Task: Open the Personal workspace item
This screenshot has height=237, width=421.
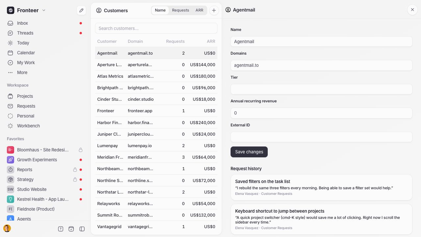Action: click(45, 116)
